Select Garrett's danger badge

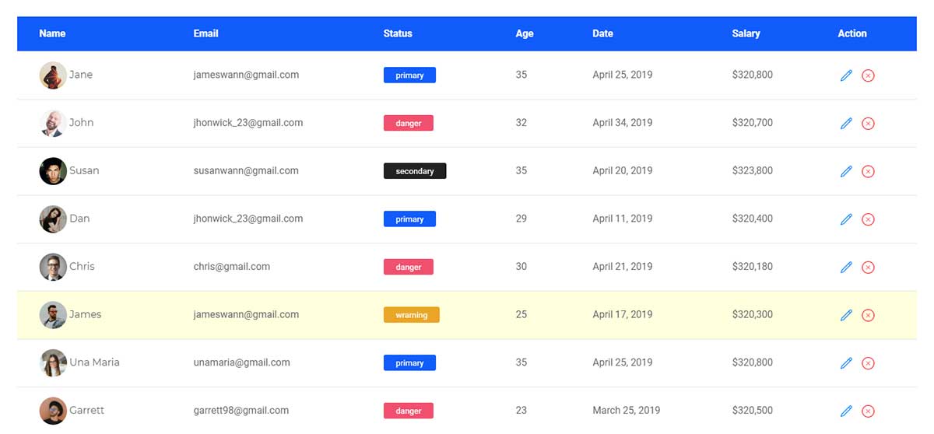409,411
